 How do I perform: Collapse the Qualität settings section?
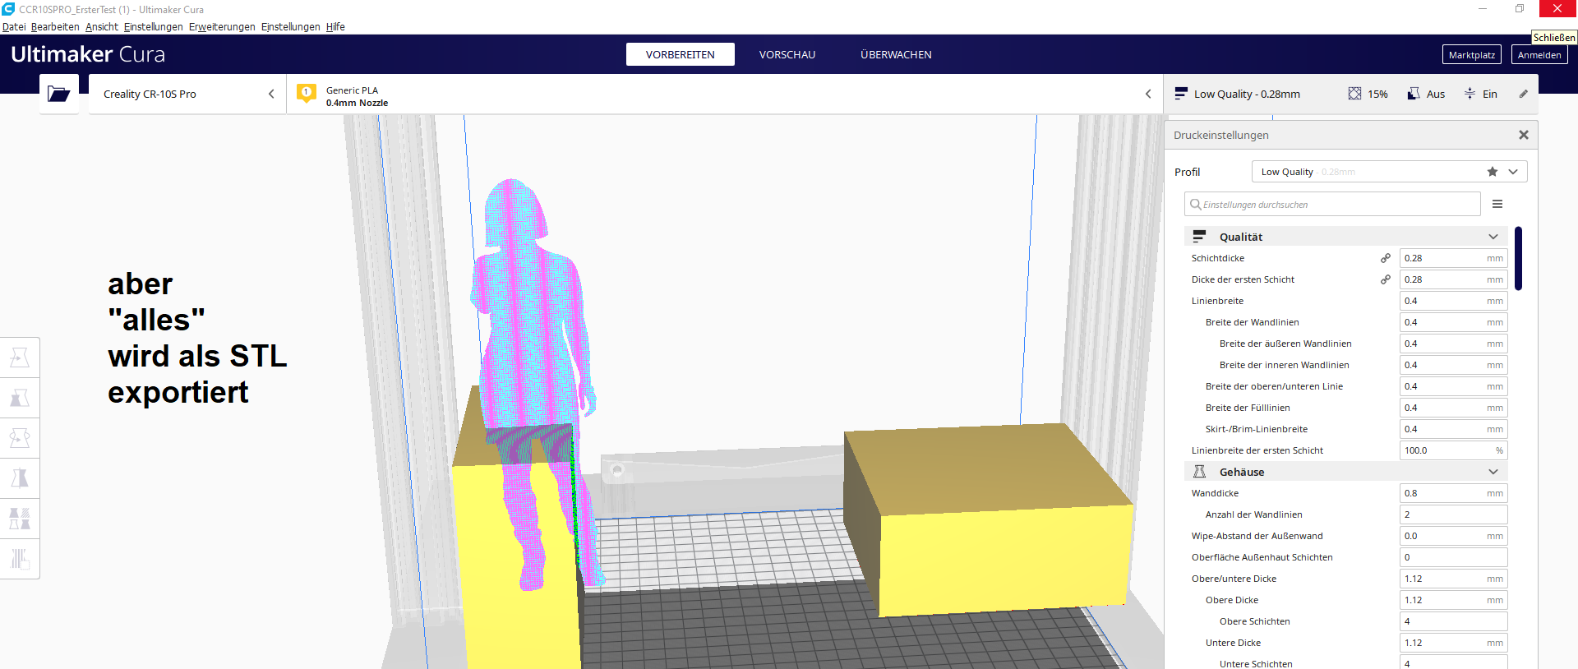click(x=1493, y=237)
